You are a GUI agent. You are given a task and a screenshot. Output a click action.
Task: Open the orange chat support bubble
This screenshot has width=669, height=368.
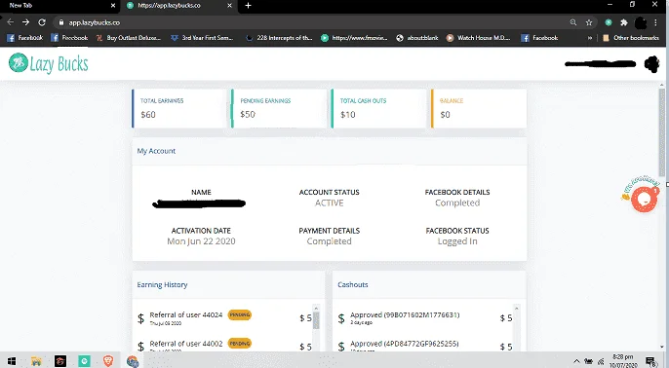click(x=645, y=199)
